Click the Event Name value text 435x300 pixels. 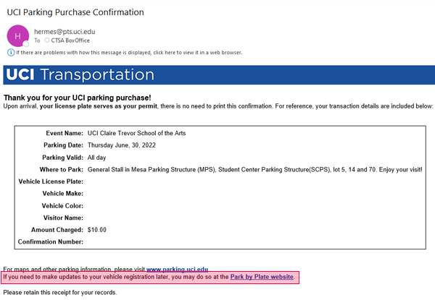point(136,133)
